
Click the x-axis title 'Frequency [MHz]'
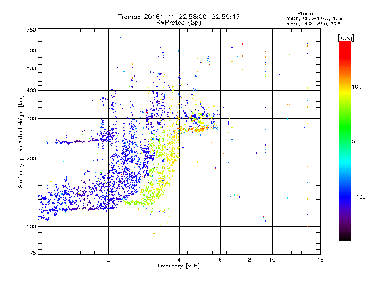click(179, 266)
